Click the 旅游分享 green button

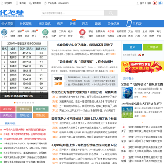41,109
